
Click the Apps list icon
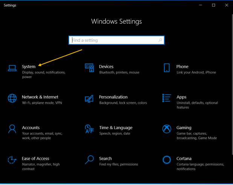(167, 98)
